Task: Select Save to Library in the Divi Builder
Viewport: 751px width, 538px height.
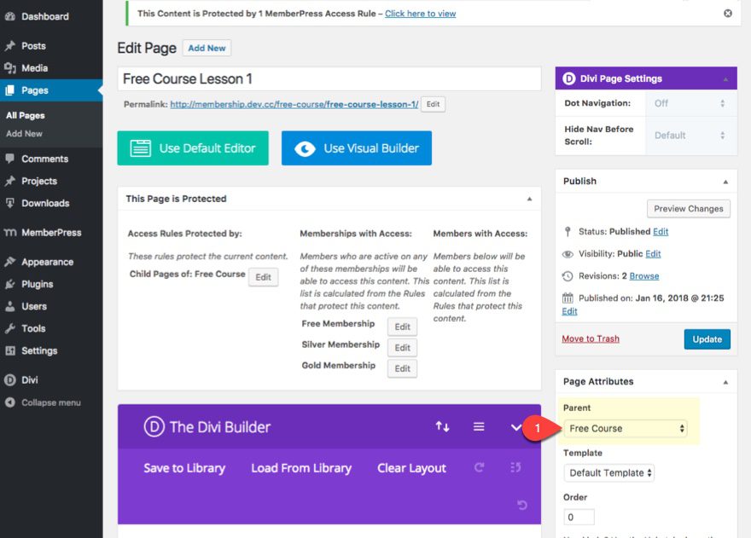Action: [183, 467]
